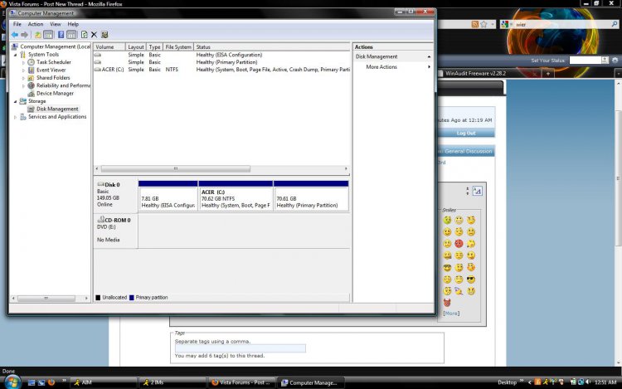Expand Services and Applications node
This screenshot has height=389, width=622.
pyautogui.click(x=16, y=117)
